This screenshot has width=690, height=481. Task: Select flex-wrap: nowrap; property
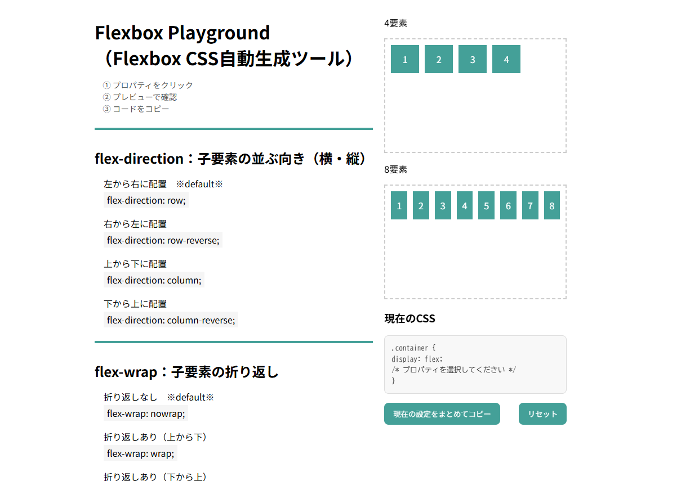coord(146,413)
